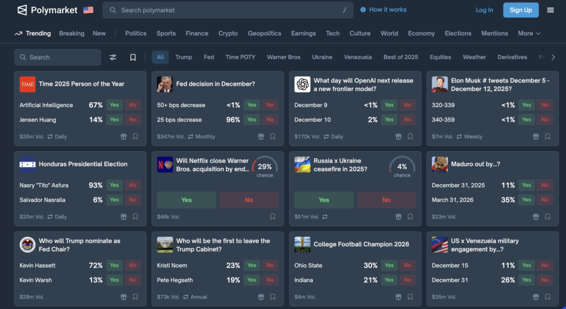Open the hamburger menu icon
566x309 pixels.
pos(550,10)
